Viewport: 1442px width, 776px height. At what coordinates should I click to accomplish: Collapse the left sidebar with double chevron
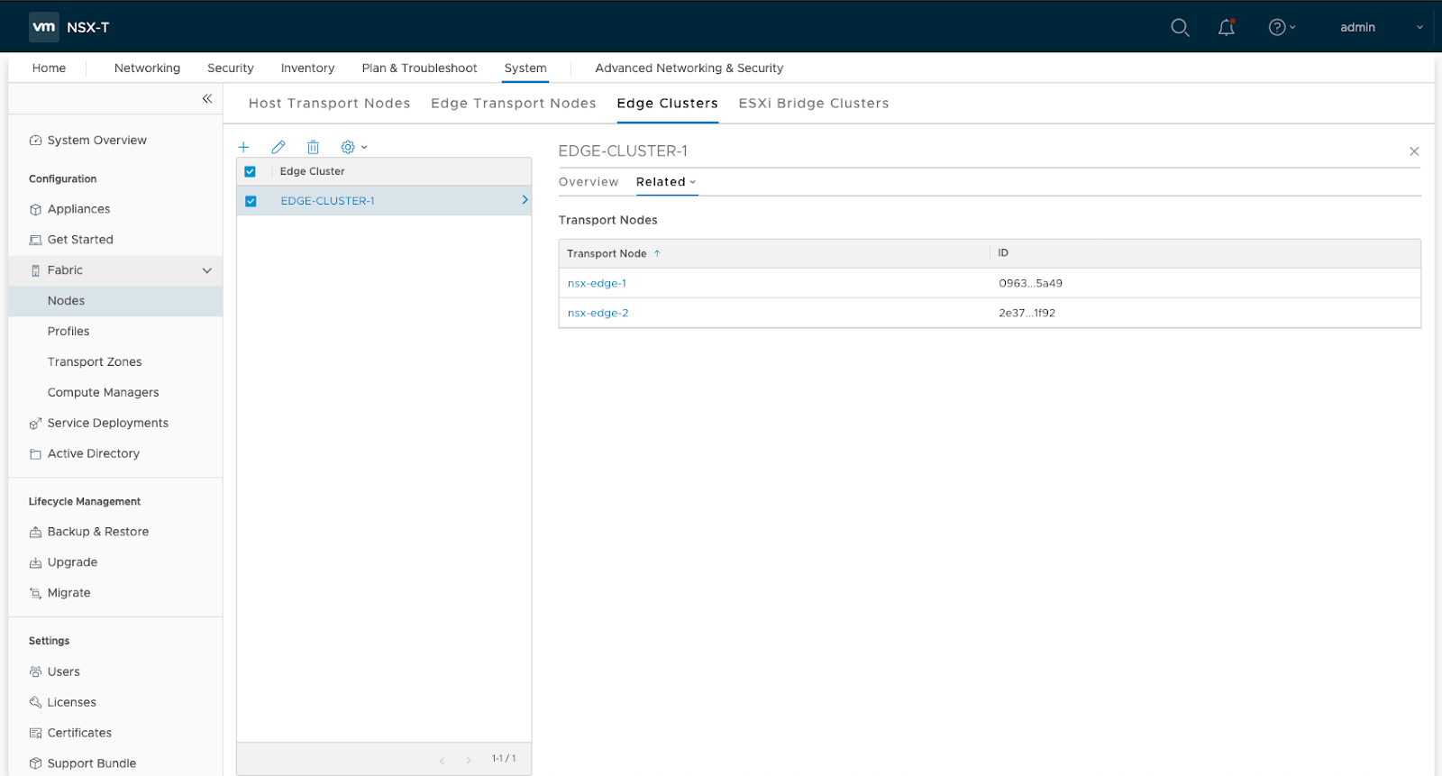pos(207,99)
